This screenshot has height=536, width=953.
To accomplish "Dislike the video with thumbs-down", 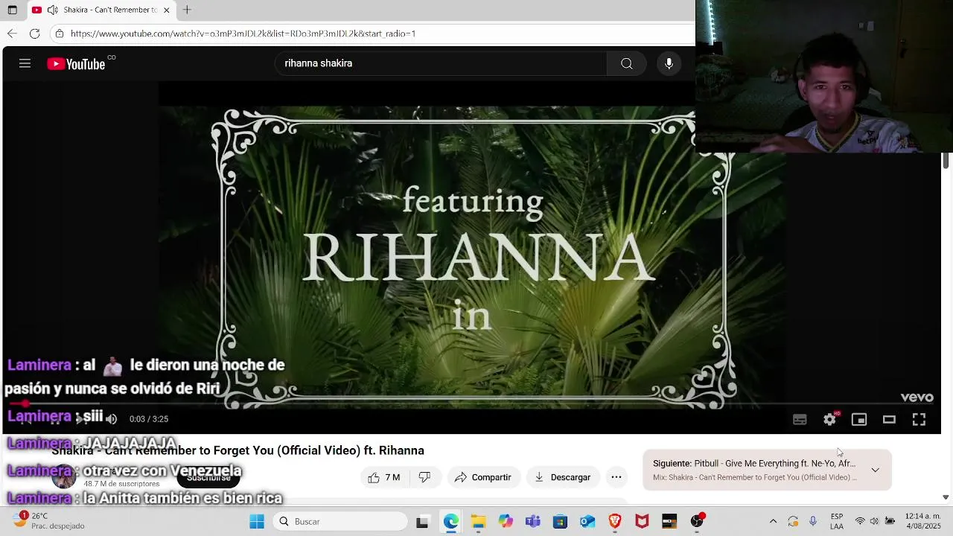I will pyautogui.click(x=425, y=477).
